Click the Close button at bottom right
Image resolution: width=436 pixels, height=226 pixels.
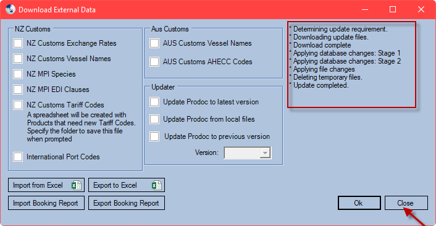pos(406,203)
